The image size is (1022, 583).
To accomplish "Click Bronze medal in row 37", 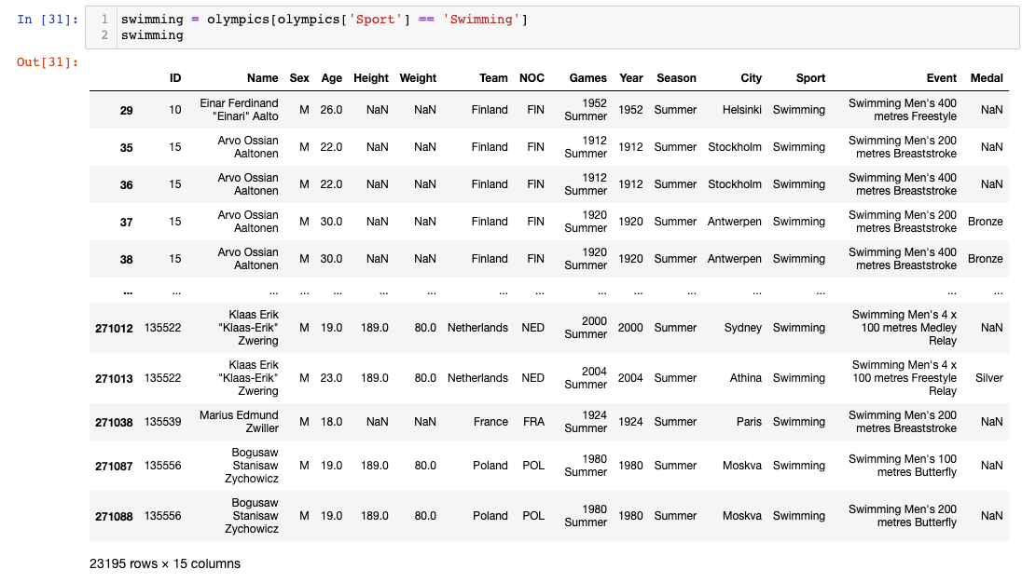I will [985, 222].
